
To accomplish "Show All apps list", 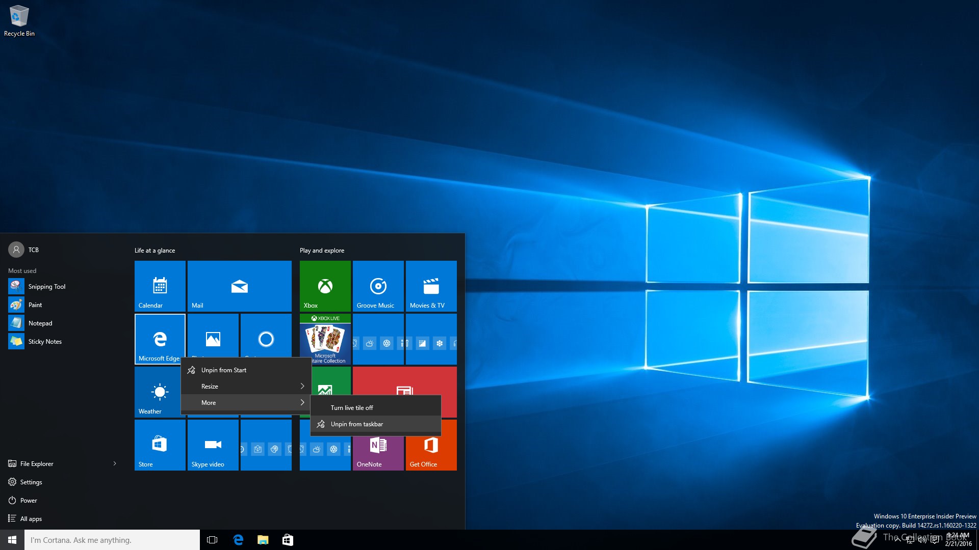I will (31, 519).
